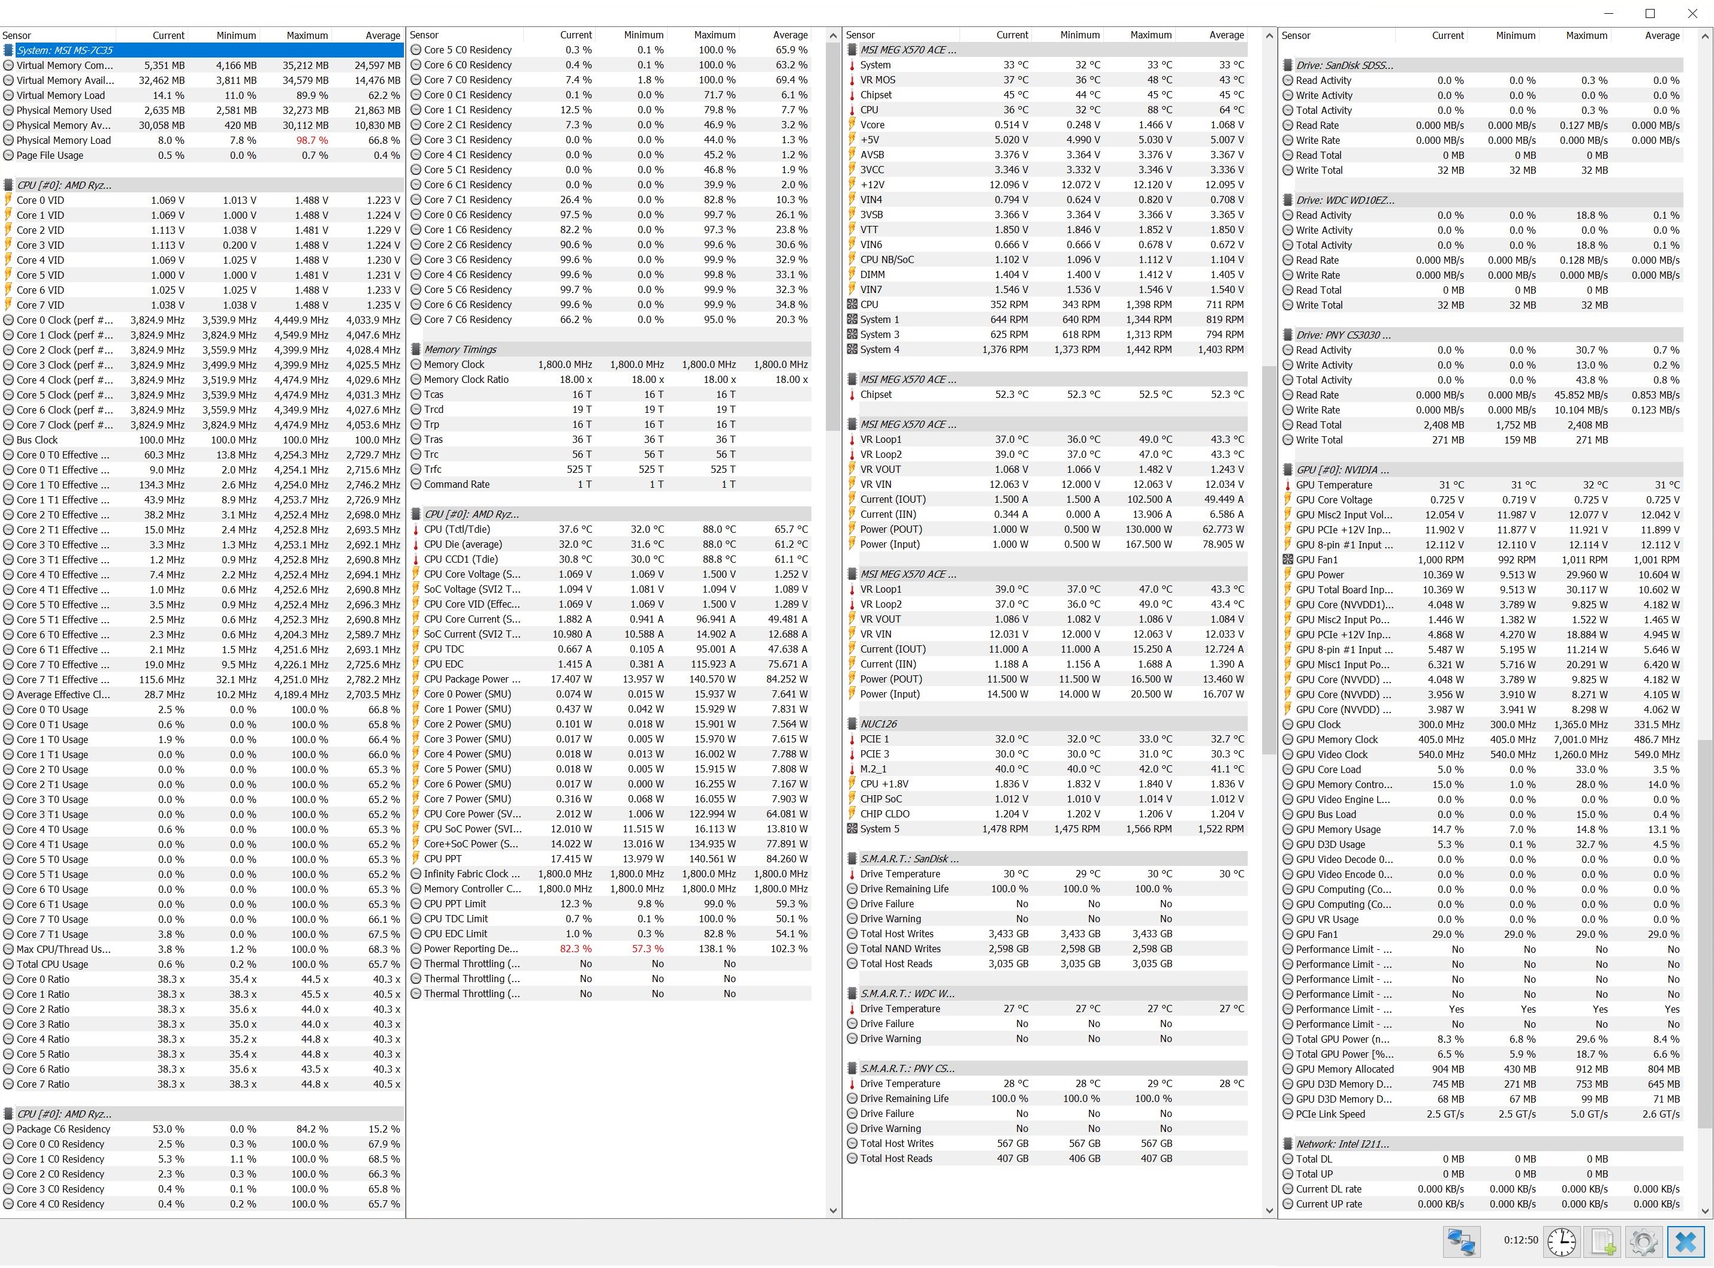Click the System 1 fan icon
The height and width of the screenshot is (1268, 1714).
pos(852,320)
